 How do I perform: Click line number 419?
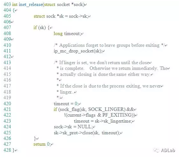coord(7,98)
